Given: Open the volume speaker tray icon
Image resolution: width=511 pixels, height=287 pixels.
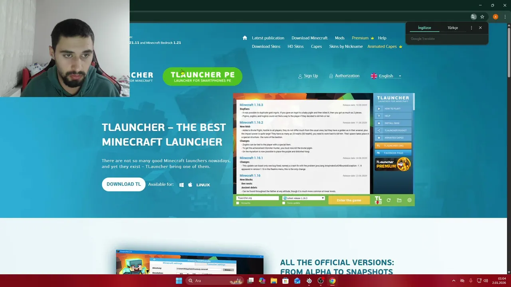Looking at the screenshot, I should [486, 281].
